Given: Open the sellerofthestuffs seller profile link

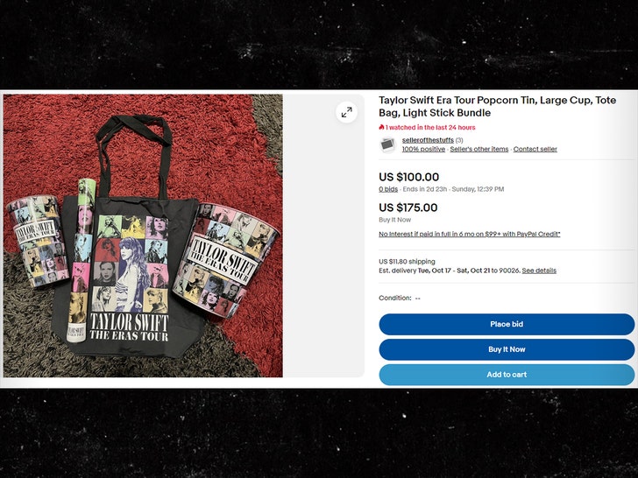Looking at the screenshot, I should 428,140.
